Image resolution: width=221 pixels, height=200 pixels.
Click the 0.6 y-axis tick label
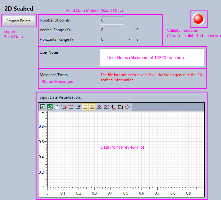coord(41,142)
